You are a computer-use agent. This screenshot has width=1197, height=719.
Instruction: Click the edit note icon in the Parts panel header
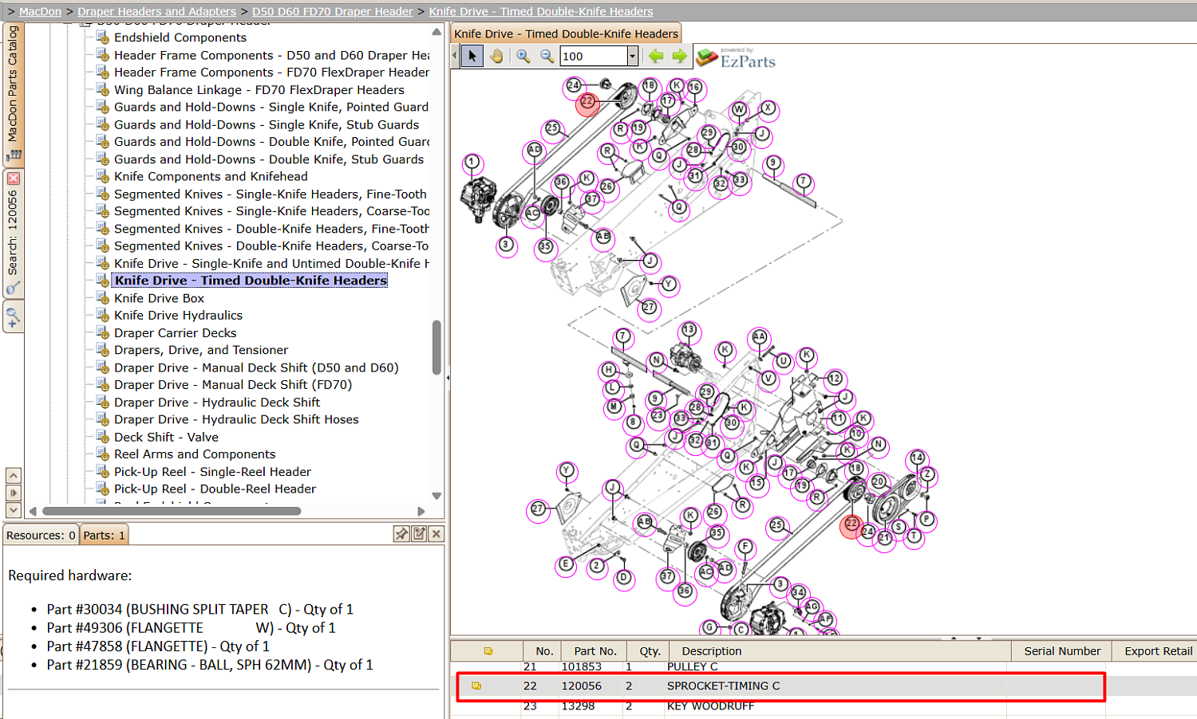click(419, 534)
